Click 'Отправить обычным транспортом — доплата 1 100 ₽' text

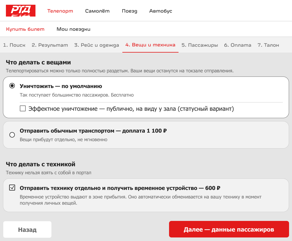click(x=93, y=131)
